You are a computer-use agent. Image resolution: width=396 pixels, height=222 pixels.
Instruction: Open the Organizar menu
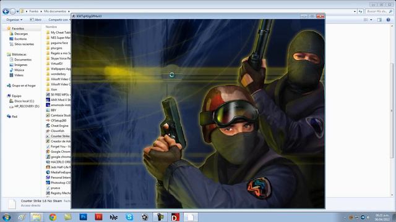[14, 20]
